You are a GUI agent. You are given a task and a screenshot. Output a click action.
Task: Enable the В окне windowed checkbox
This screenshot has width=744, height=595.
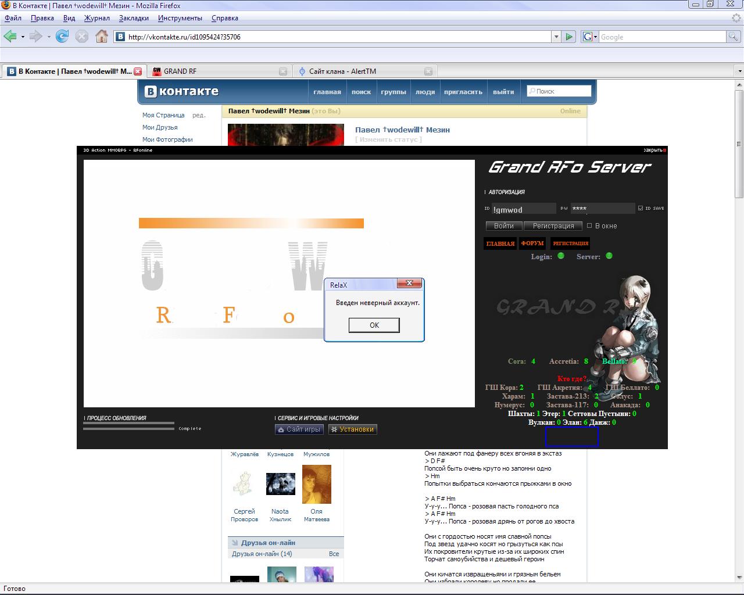589,225
